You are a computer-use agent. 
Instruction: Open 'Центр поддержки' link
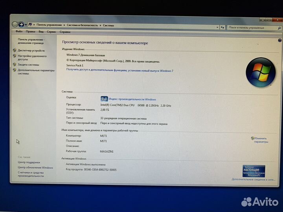point(29,162)
